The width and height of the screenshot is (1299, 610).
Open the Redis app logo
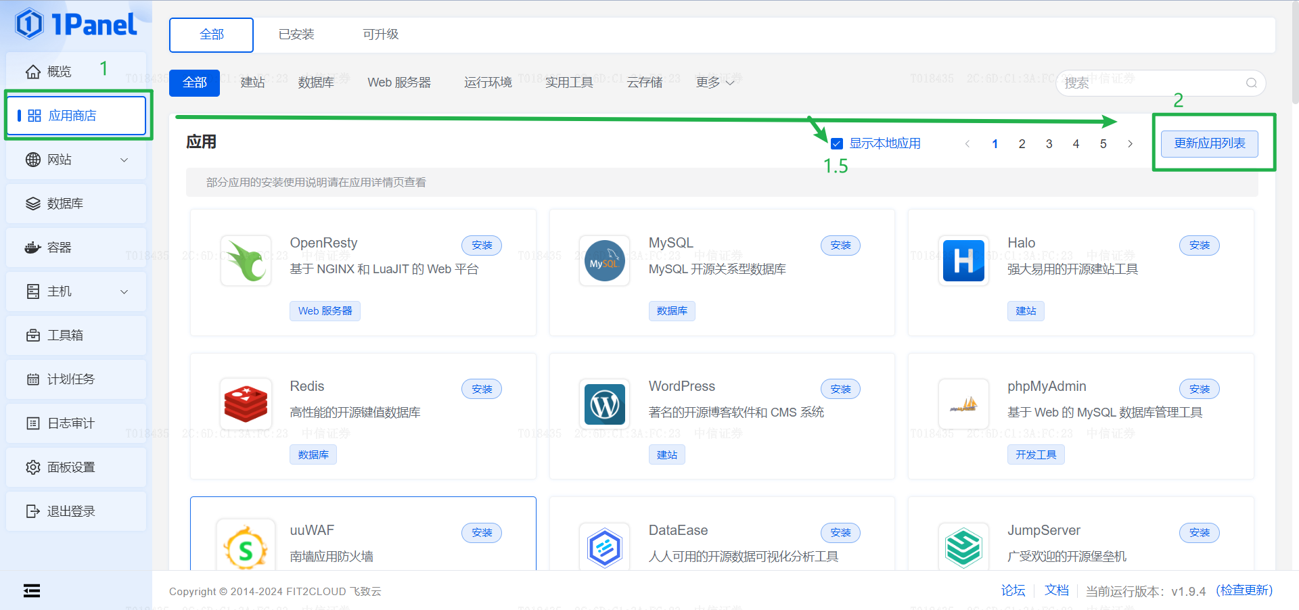[x=246, y=404]
